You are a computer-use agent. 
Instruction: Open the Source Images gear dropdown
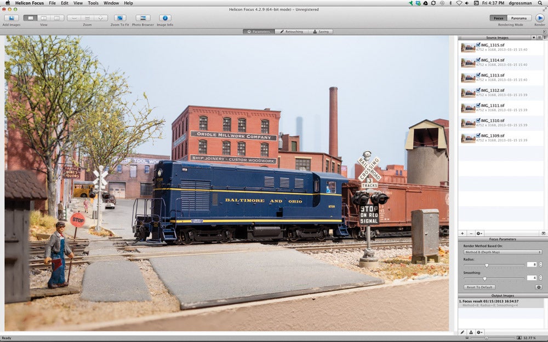(x=479, y=234)
